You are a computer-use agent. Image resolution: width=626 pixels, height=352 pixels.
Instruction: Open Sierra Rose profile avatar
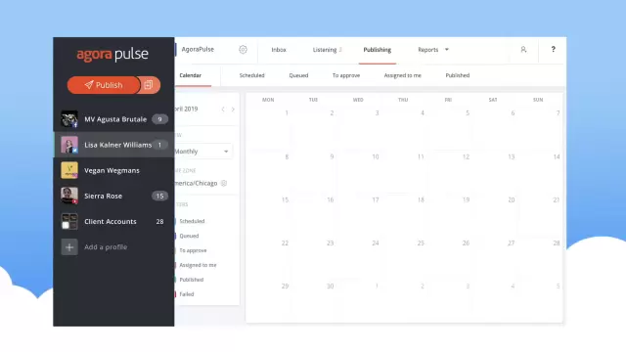[x=69, y=196]
